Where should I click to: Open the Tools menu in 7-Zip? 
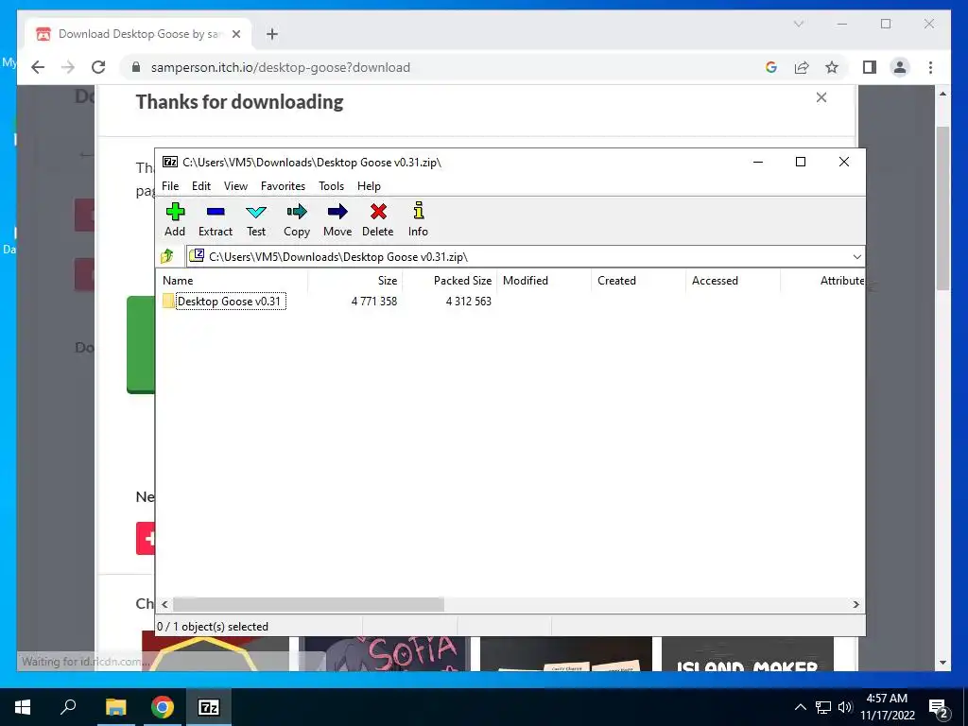[331, 186]
